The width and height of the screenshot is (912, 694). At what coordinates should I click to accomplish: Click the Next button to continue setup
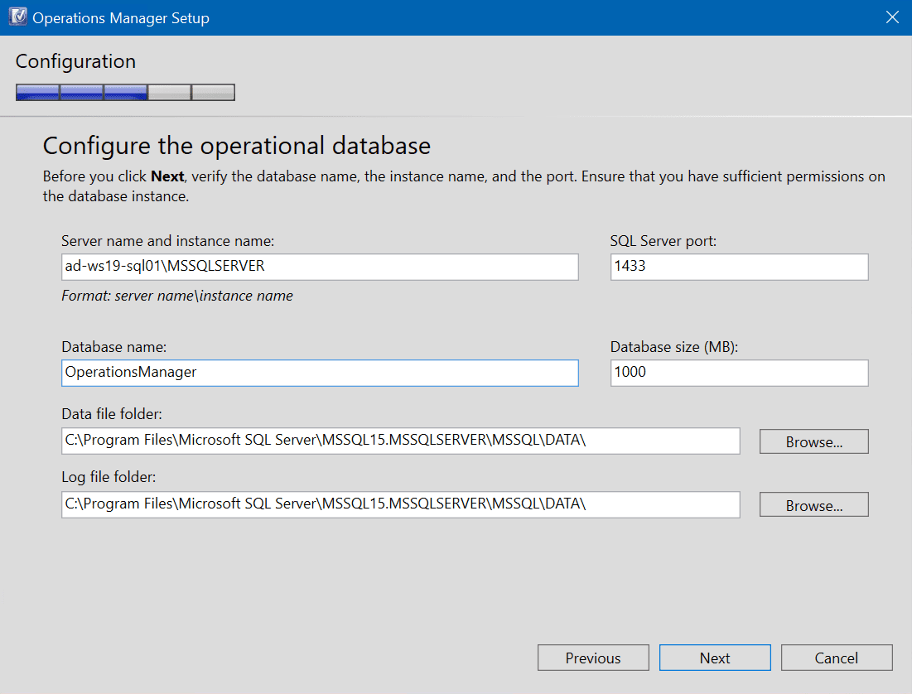coord(714,658)
